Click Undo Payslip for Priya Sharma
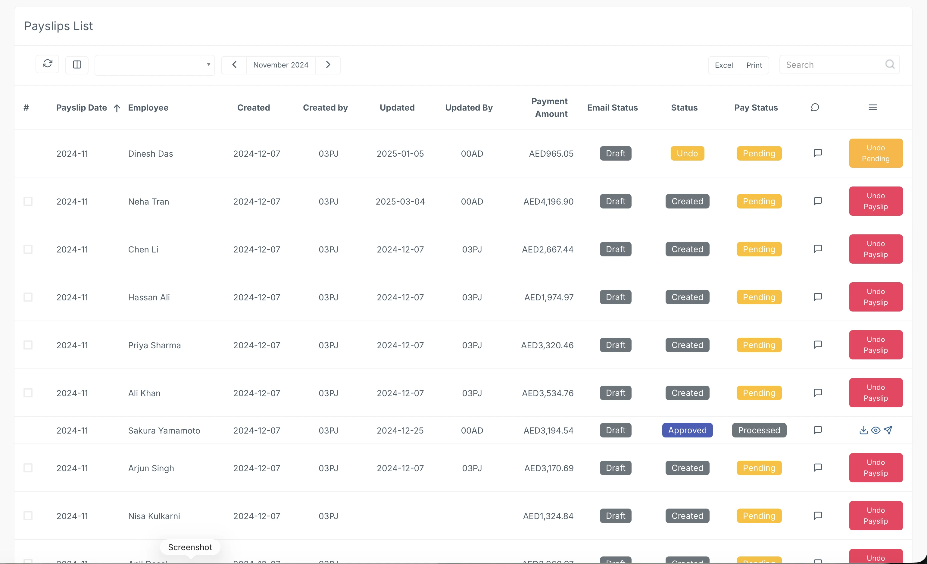 coord(876,345)
